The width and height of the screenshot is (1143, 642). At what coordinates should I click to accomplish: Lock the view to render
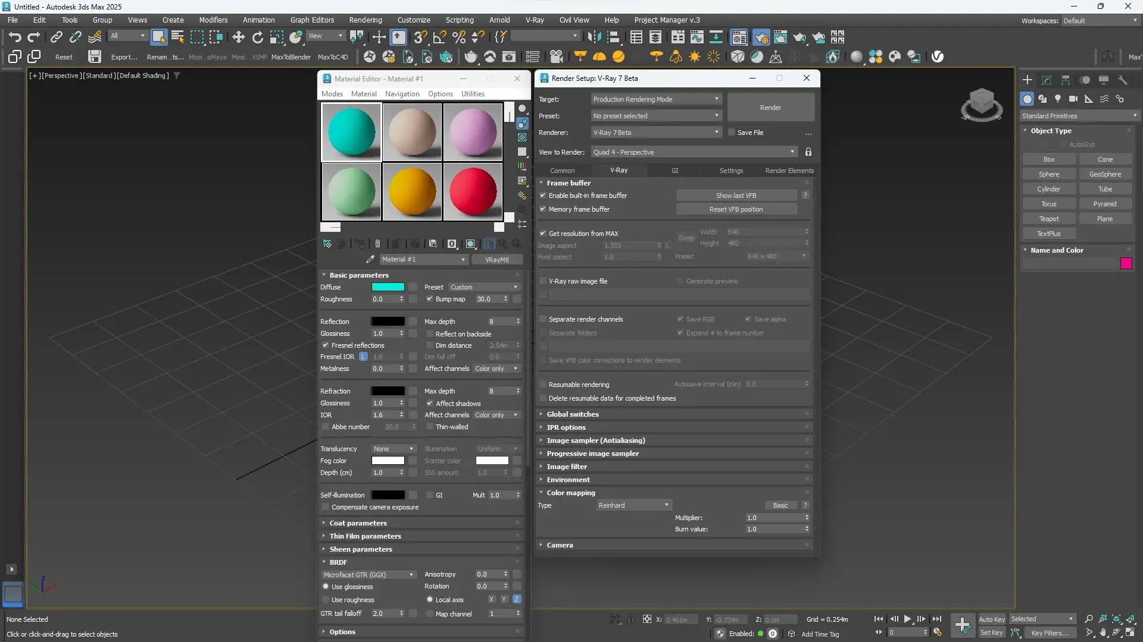(808, 152)
